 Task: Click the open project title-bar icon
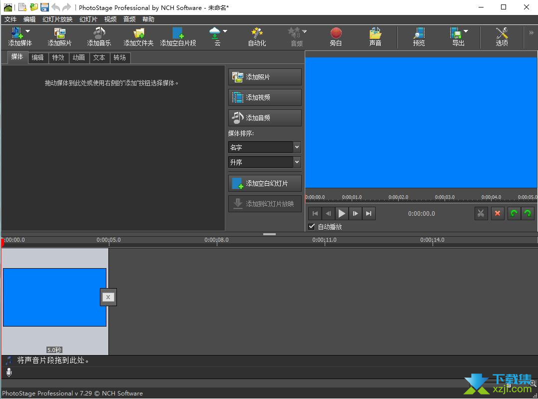pos(33,7)
